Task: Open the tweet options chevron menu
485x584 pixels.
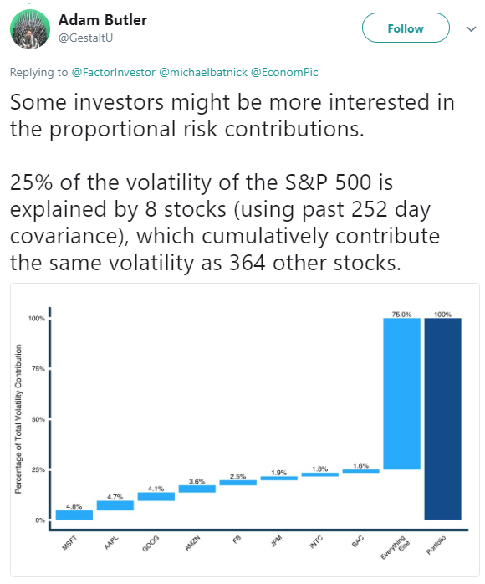Action: pyautogui.click(x=472, y=28)
